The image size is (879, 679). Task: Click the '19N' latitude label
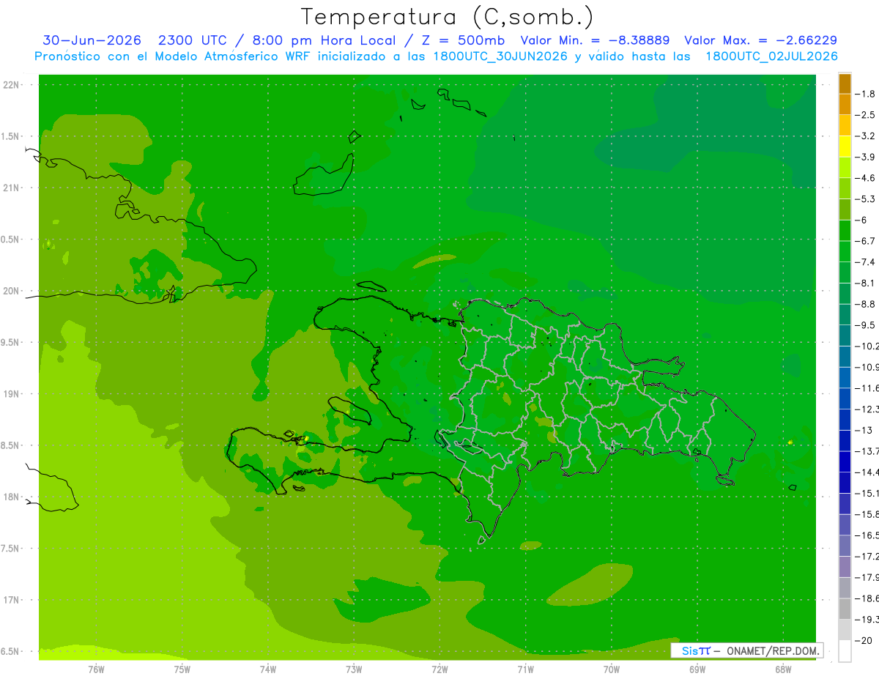coord(12,393)
